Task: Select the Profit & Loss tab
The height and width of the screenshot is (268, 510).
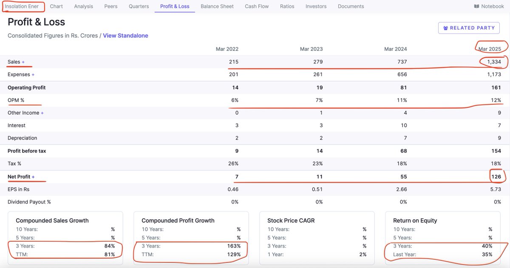Action: [175, 6]
